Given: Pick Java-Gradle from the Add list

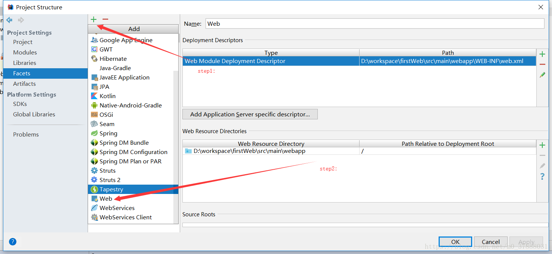Looking at the screenshot, I should click(x=133, y=68).
